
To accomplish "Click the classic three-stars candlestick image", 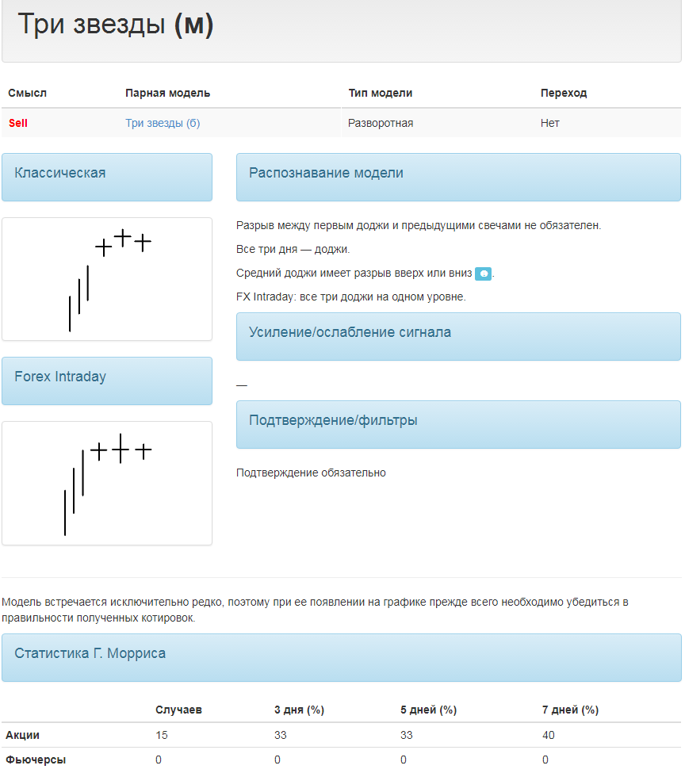I will pyautogui.click(x=107, y=279).
